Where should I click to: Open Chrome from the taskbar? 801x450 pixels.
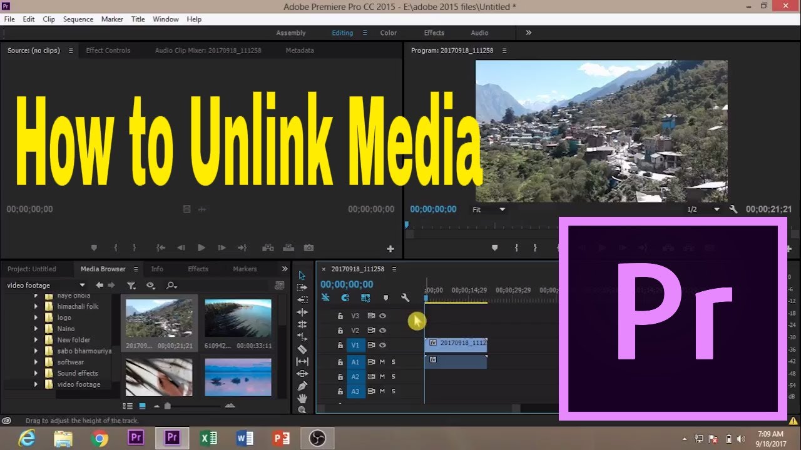point(99,439)
